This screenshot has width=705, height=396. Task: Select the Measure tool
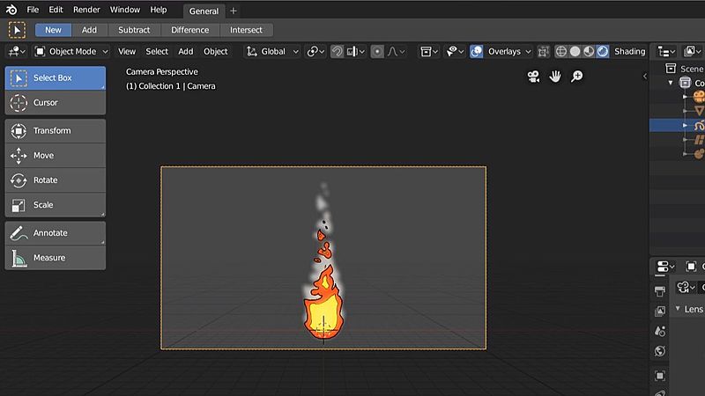(56, 258)
